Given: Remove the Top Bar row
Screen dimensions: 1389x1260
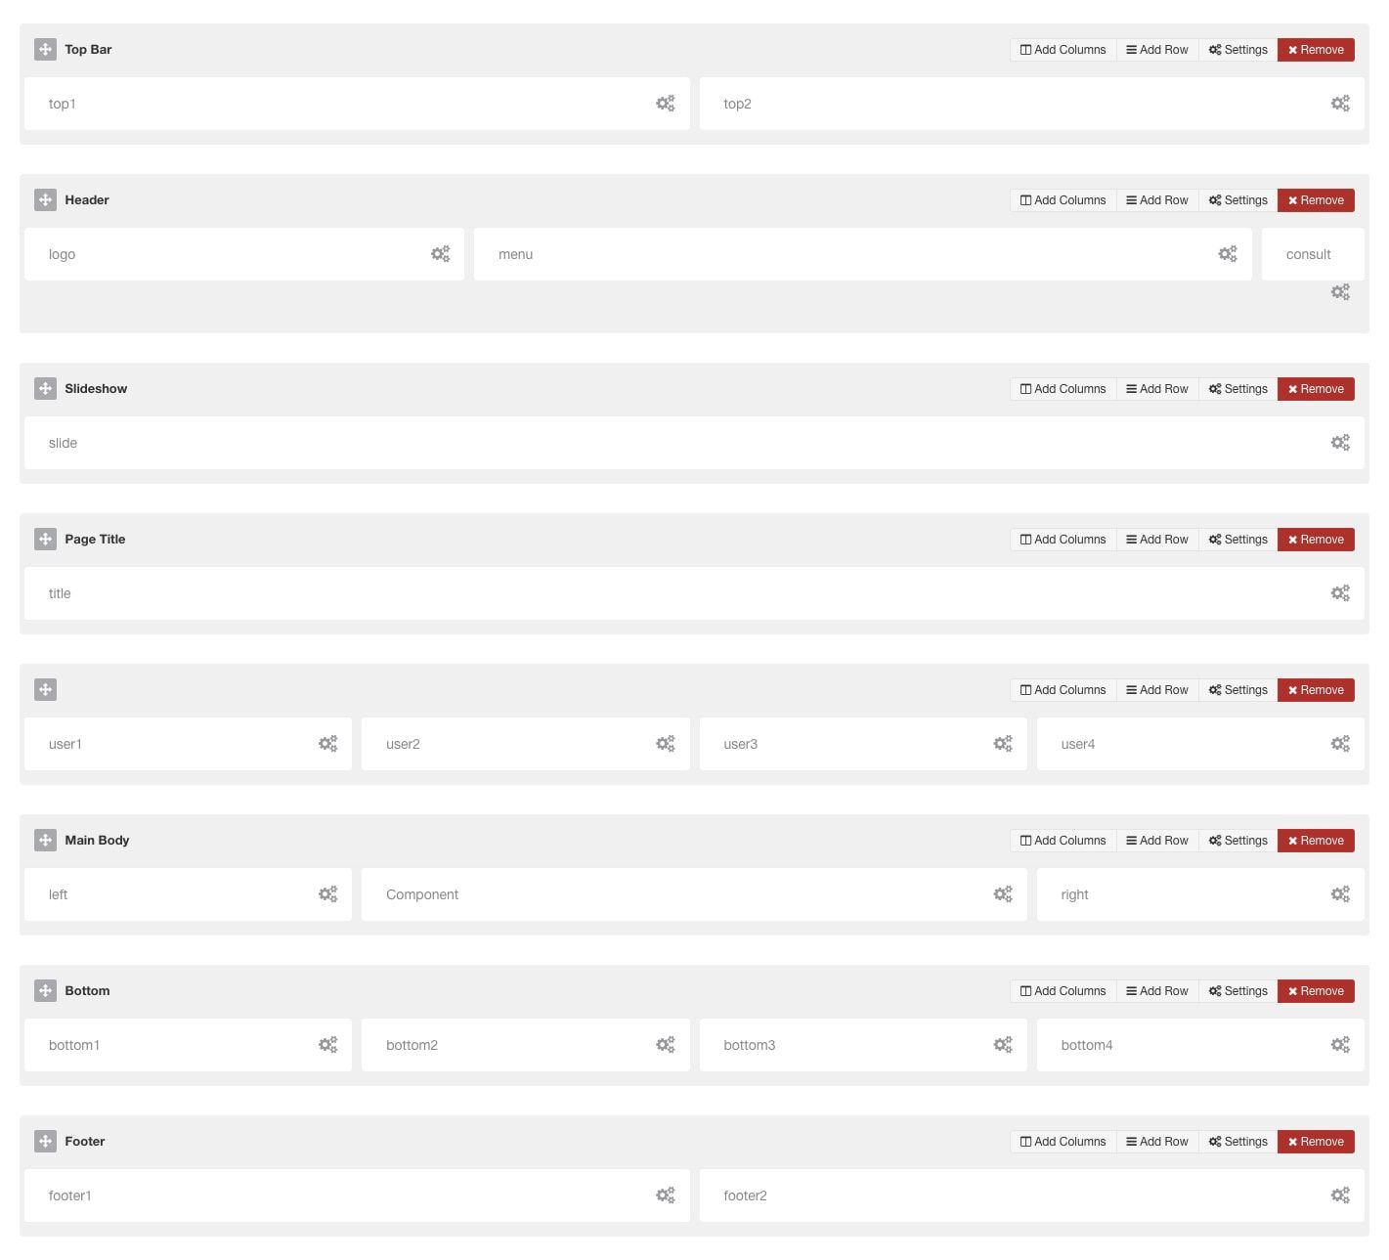Looking at the screenshot, I should (1316, 50).
